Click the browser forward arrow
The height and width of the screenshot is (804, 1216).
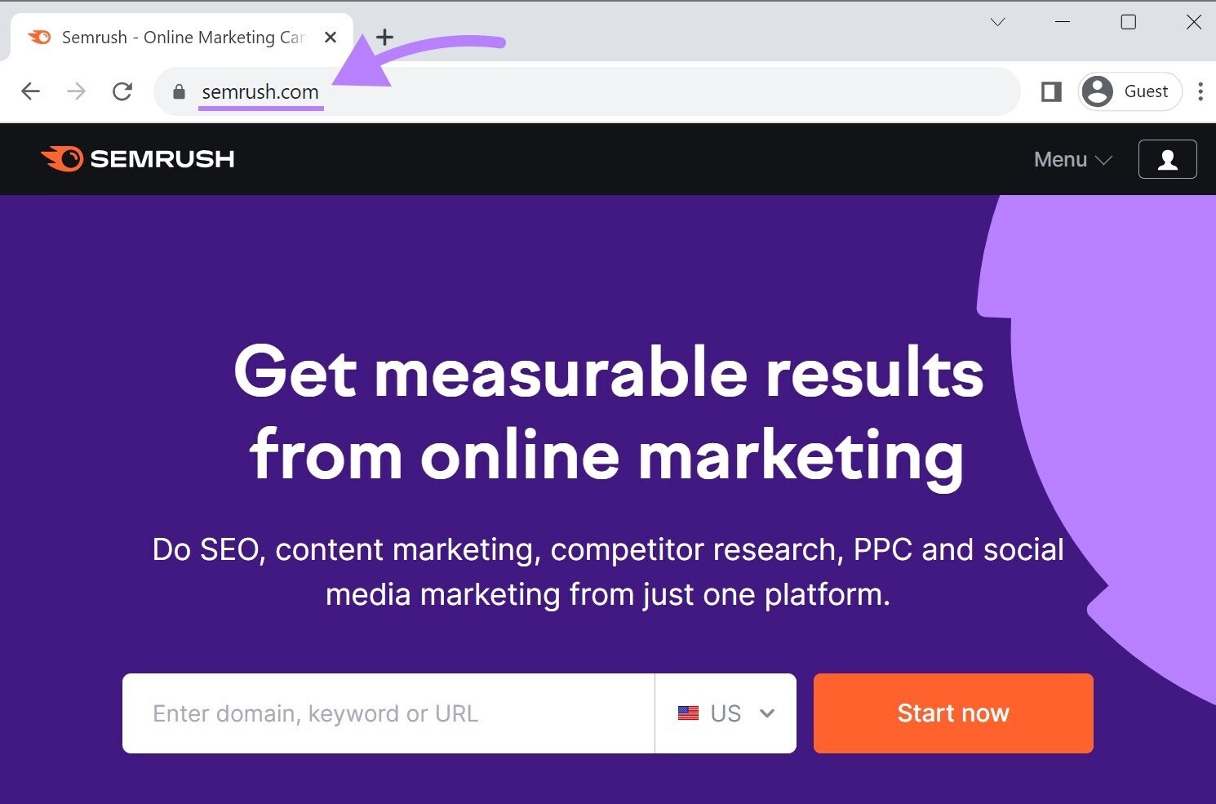(76, 91)
